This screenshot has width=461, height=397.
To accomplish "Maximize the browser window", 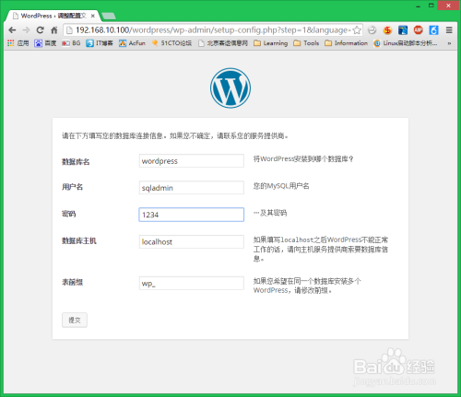I will click(x=431, y=6).
